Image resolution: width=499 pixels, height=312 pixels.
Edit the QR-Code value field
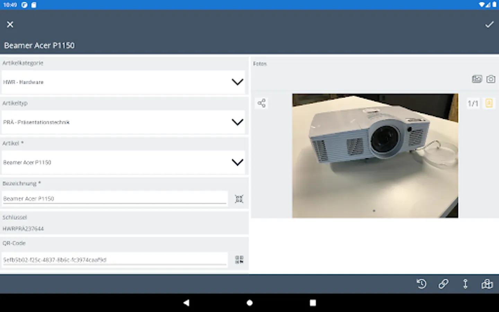[114, 260]
